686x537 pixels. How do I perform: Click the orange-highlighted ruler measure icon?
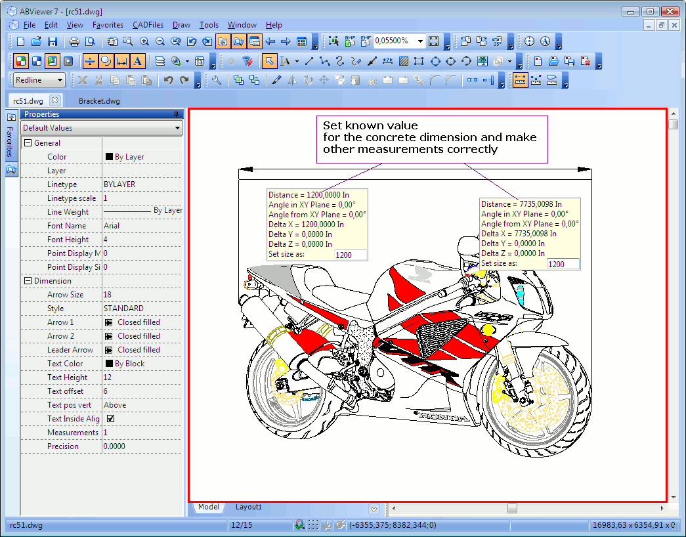pos(520,80)
